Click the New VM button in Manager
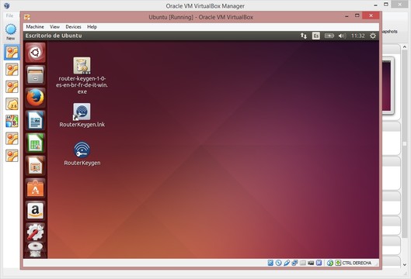The image size is (411, 279). point(10,32)
